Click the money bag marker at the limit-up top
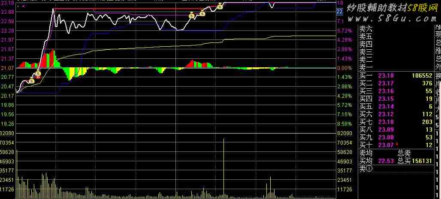 click(220, 6)
